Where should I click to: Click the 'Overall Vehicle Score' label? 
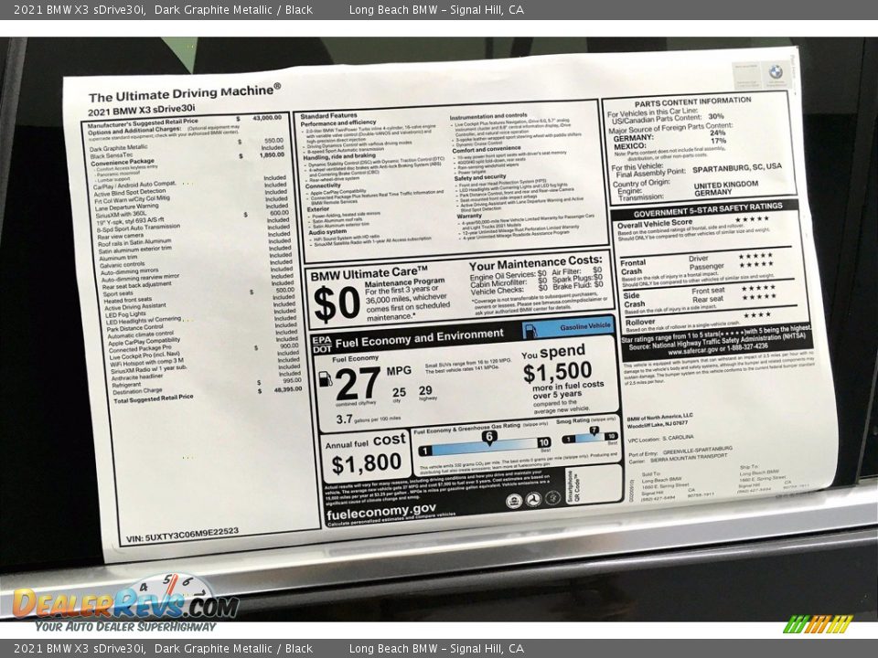point(655,224)
